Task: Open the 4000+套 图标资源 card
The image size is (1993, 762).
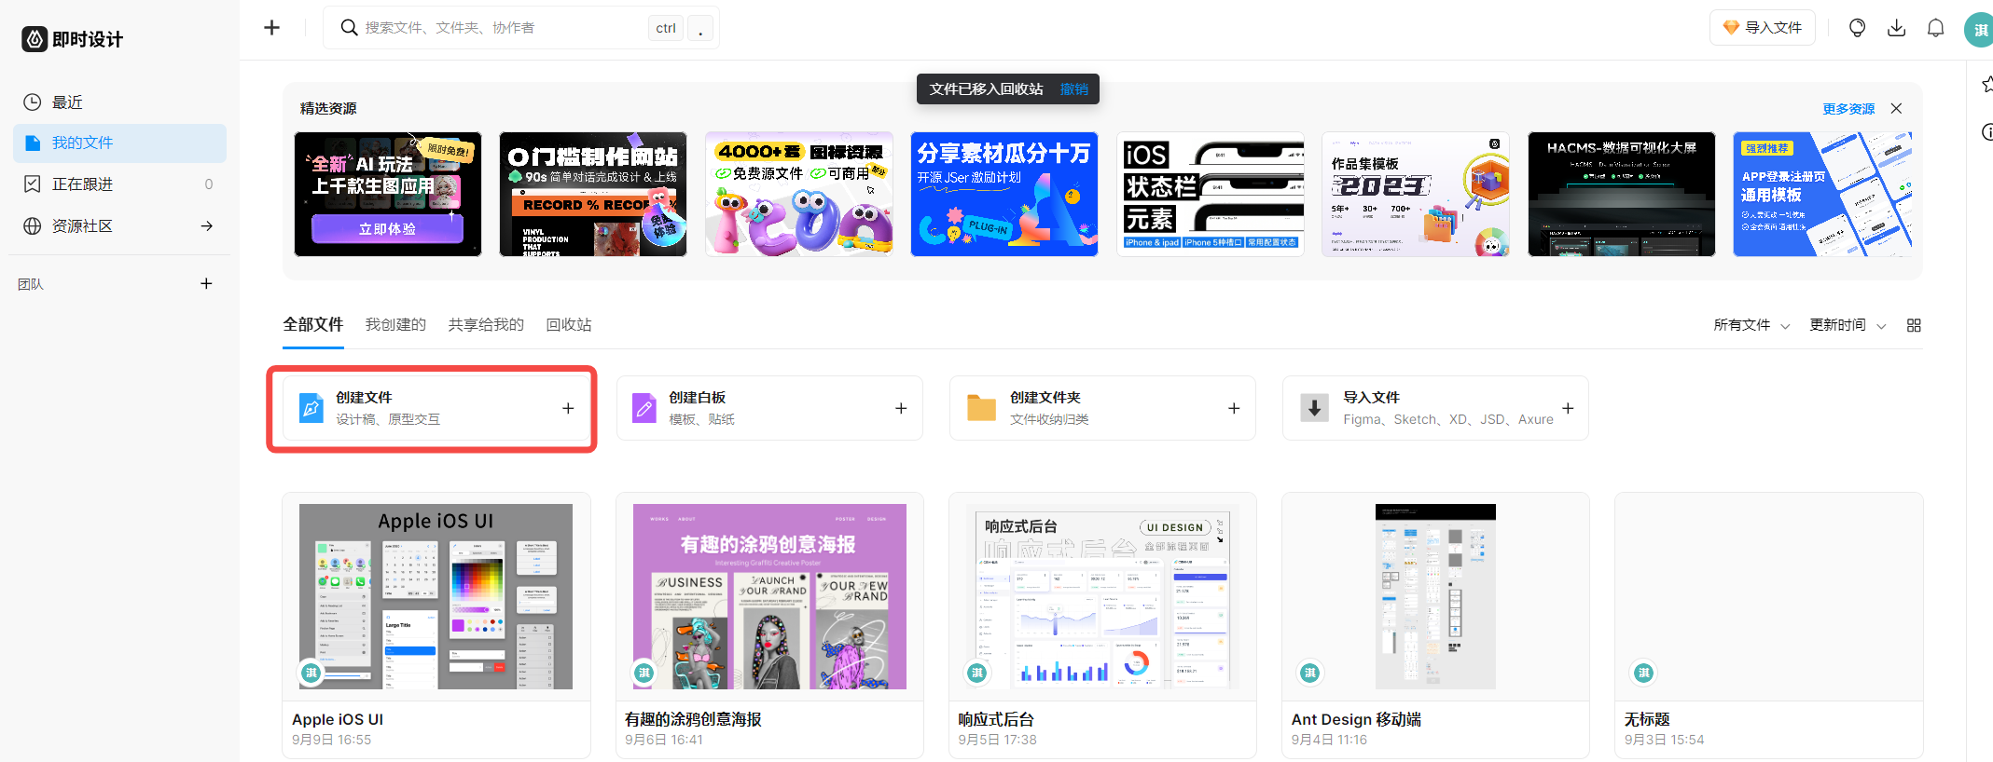Action: (799, 194)
